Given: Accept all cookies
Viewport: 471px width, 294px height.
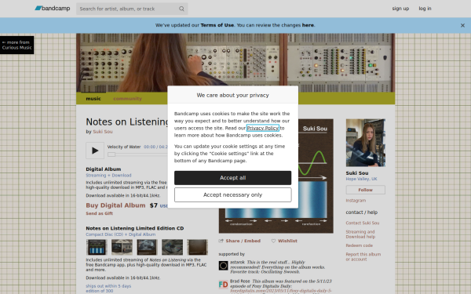Looking at the screenshot, I should (x=233, y=178).
